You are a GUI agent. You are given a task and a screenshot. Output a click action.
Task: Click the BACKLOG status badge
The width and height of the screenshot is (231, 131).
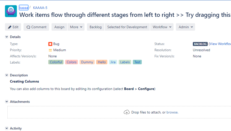point(200,44)
